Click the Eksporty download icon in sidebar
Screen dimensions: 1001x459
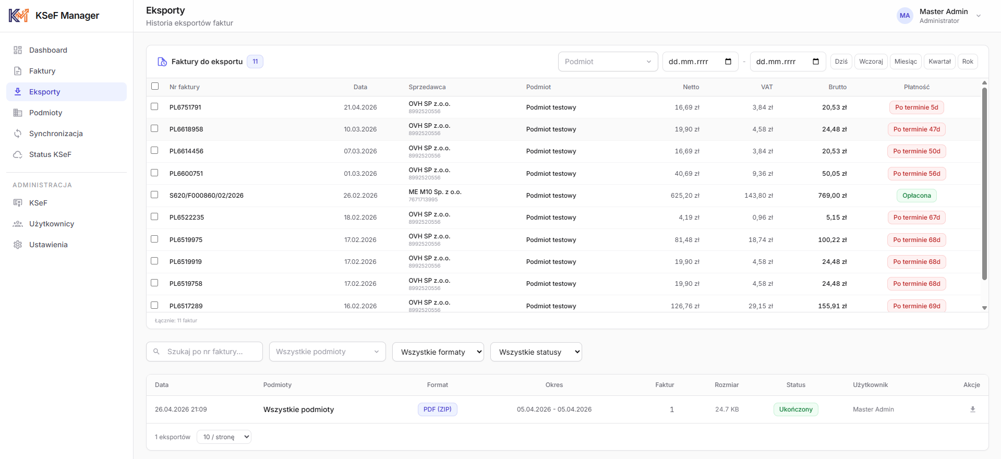point(18,92)
